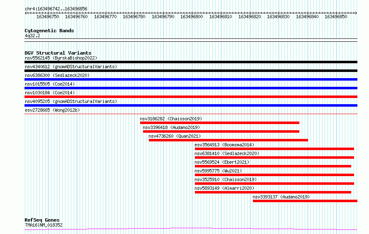Open nsv6386300 (Sedlazeck2020) variant label
This screenshot has width=369, height=234.
57,75
